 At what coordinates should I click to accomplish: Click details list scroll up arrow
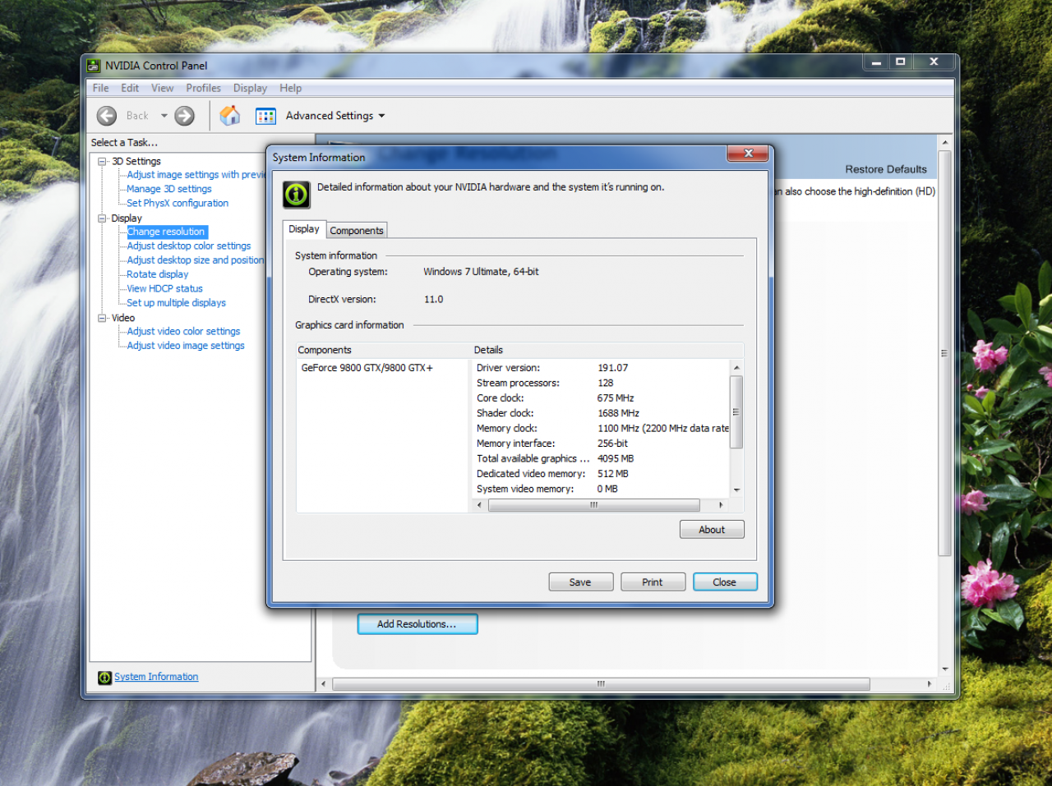736,367
